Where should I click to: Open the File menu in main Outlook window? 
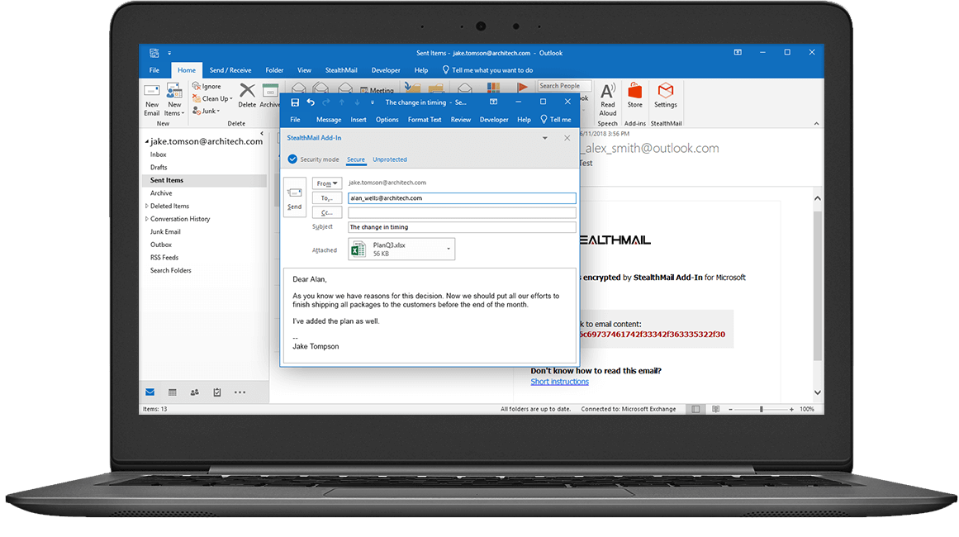click(x=154, y=70)
